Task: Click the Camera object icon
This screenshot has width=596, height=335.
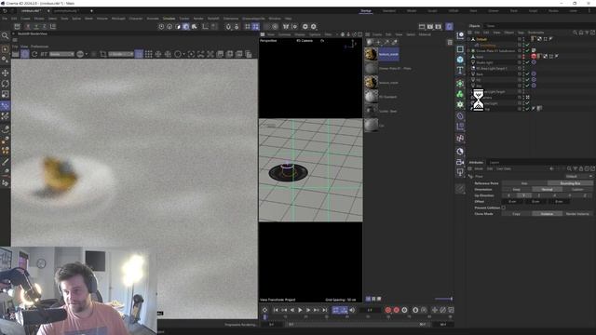Action: (x=460, y=162)
